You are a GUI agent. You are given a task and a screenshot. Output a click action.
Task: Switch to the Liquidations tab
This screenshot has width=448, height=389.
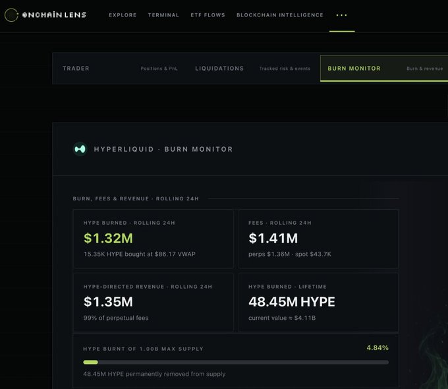(252, 69)
